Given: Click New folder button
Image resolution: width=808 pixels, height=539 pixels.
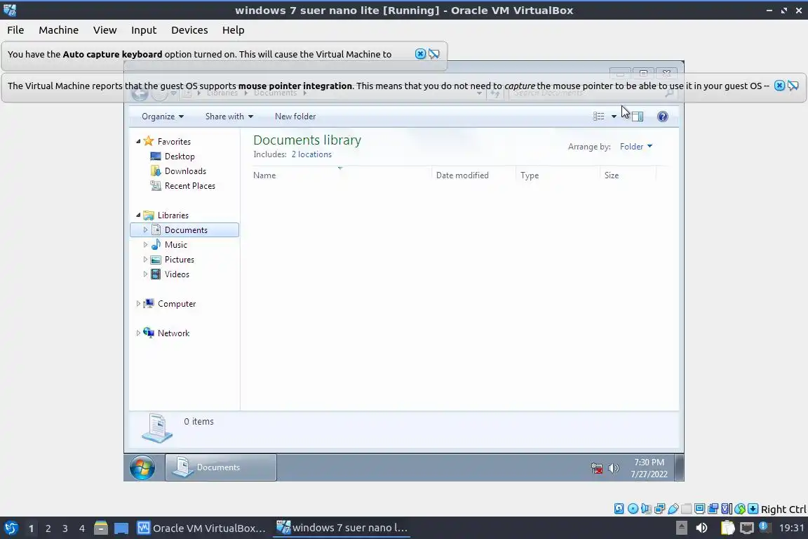Looking at the screenshot, I should coord(295,117).
